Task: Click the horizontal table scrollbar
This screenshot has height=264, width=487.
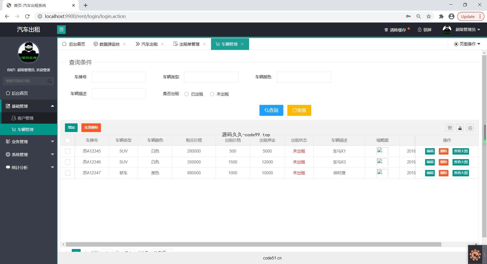Action: click(253, 244)
